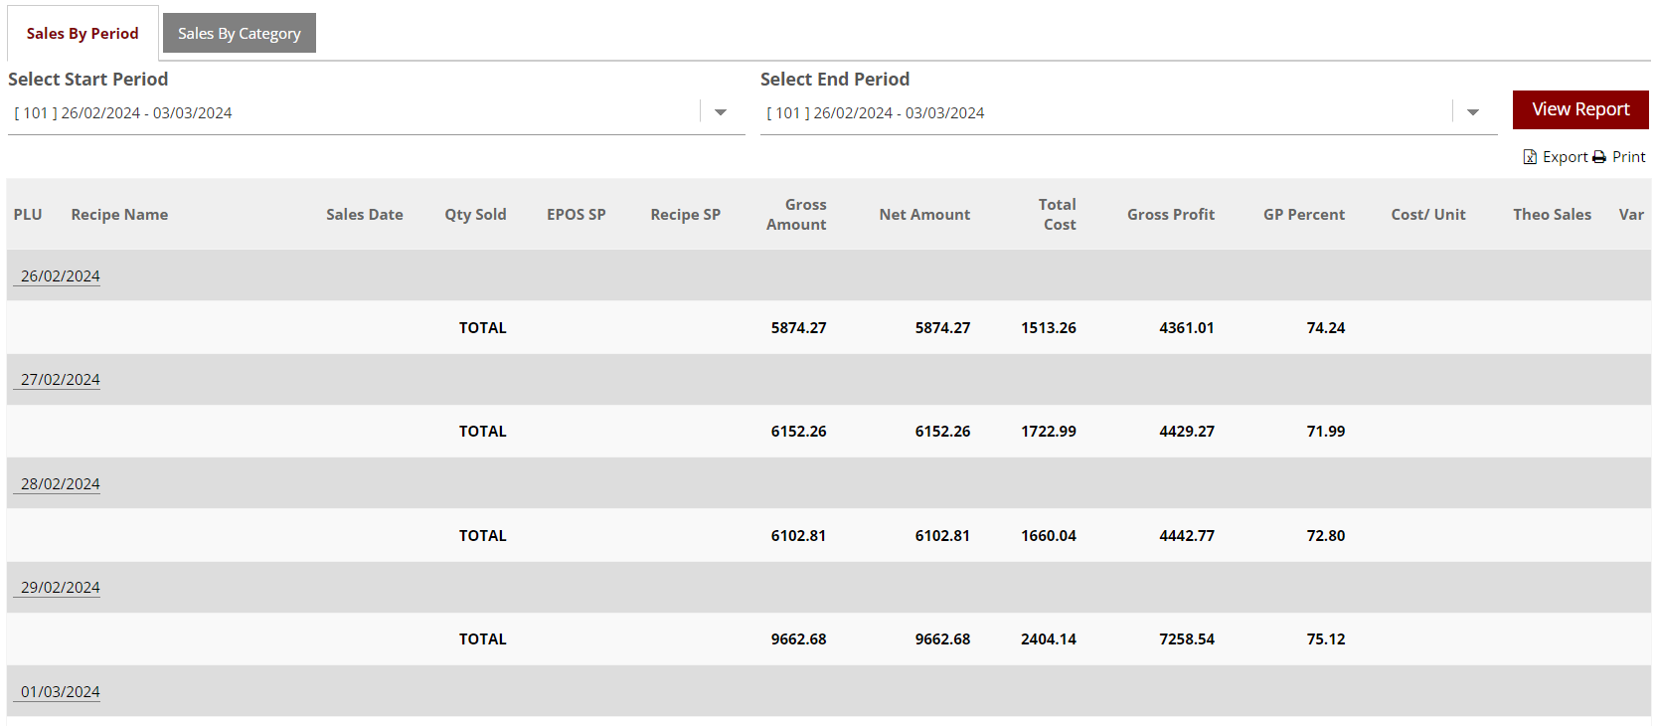1657x726 pixels.
Task: Expand the 26/02/2024 date group
Action: point(61,276)
